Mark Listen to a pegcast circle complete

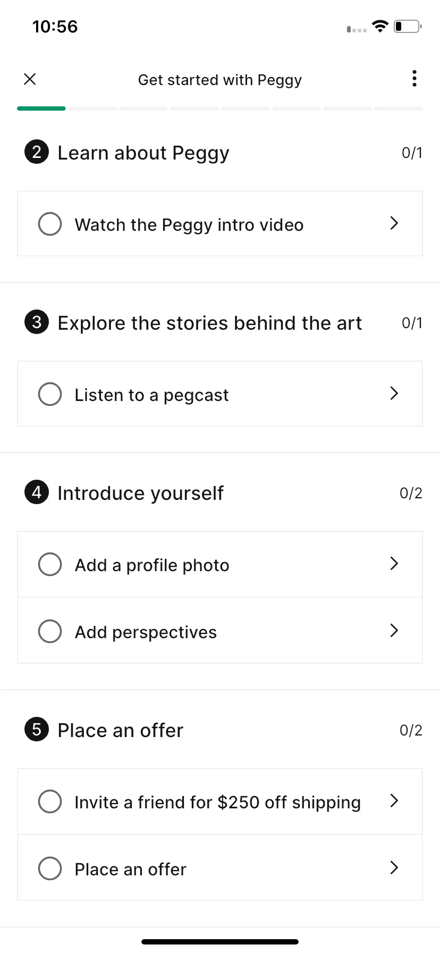point(50,394)
